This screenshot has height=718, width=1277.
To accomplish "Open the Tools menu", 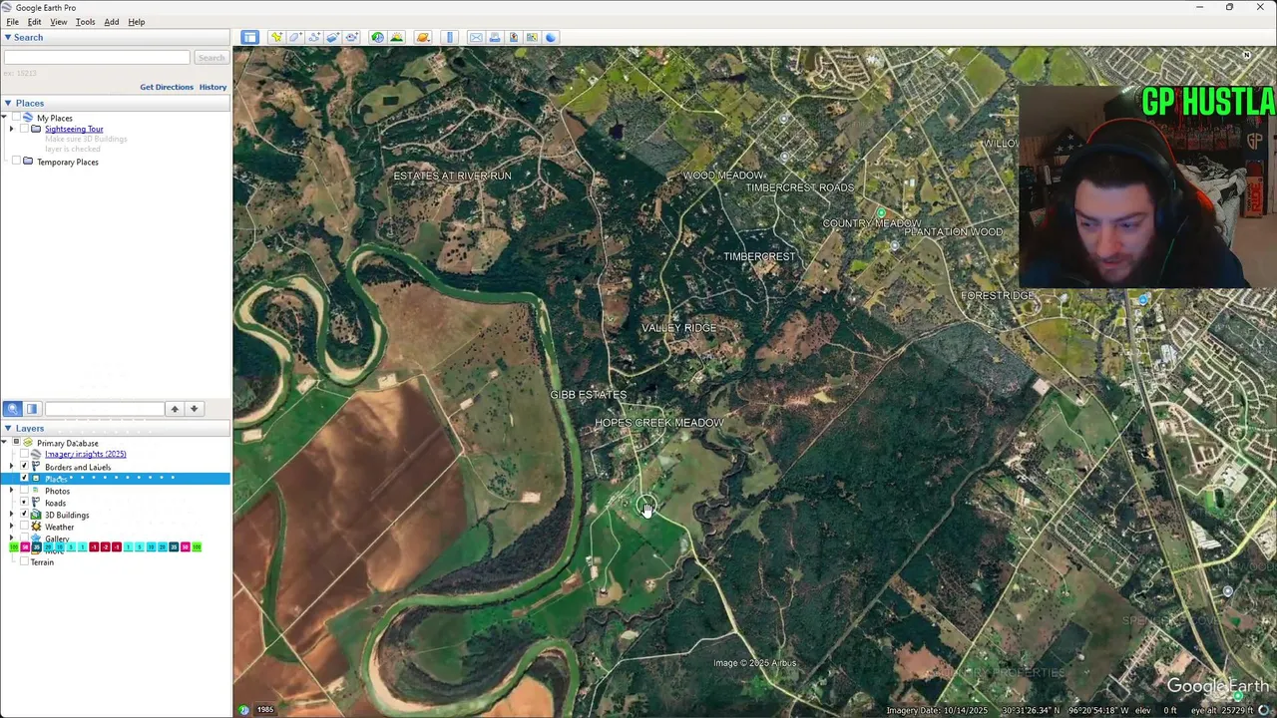I will (x=86, y=22).
